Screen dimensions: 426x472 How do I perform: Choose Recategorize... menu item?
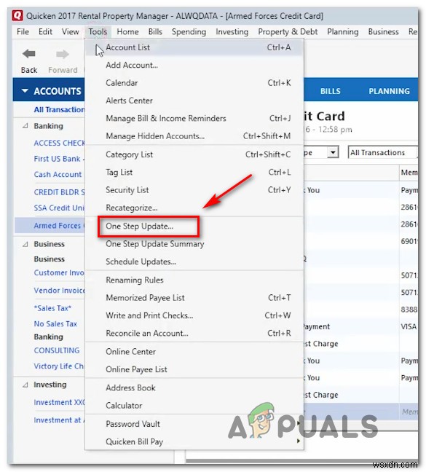[x=194, y=208]
